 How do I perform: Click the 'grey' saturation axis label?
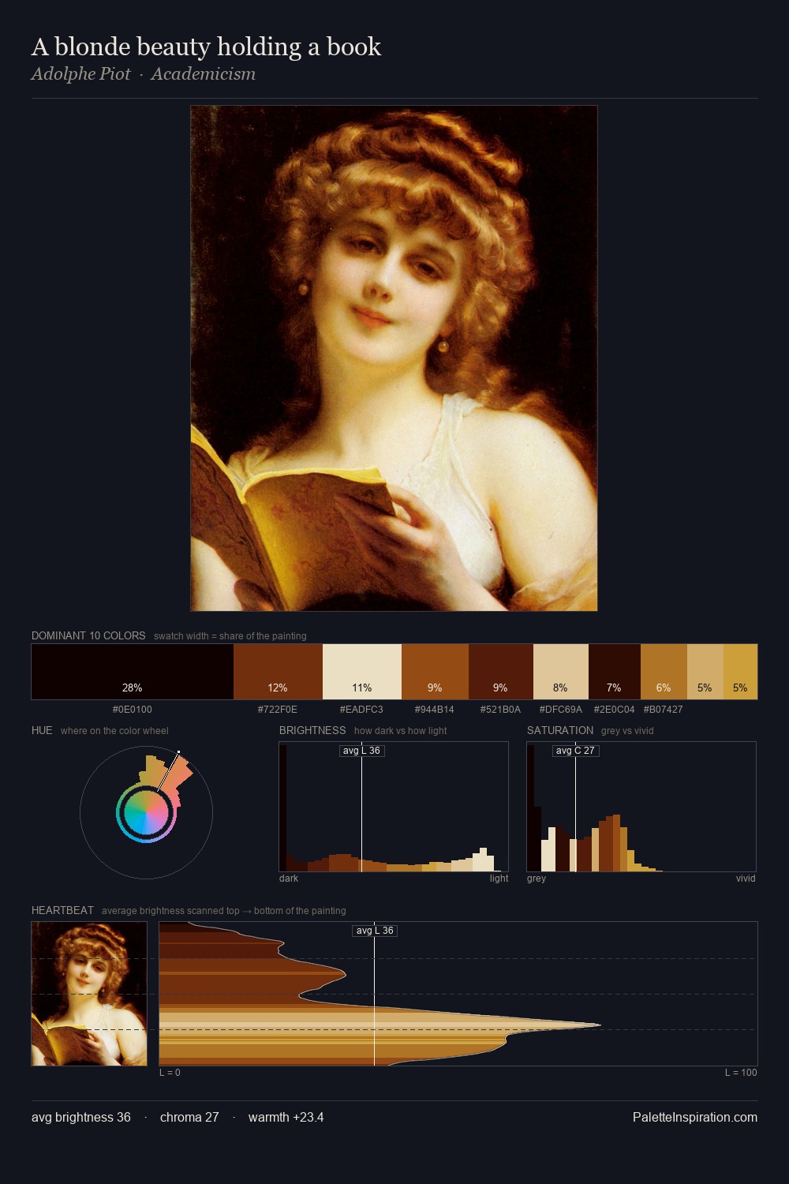[x=537, y=879]
